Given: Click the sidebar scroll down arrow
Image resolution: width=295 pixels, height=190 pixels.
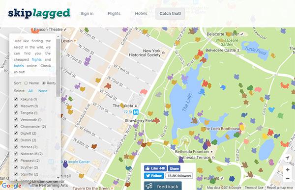Looking at the screenshot, I should coord(58,177).
